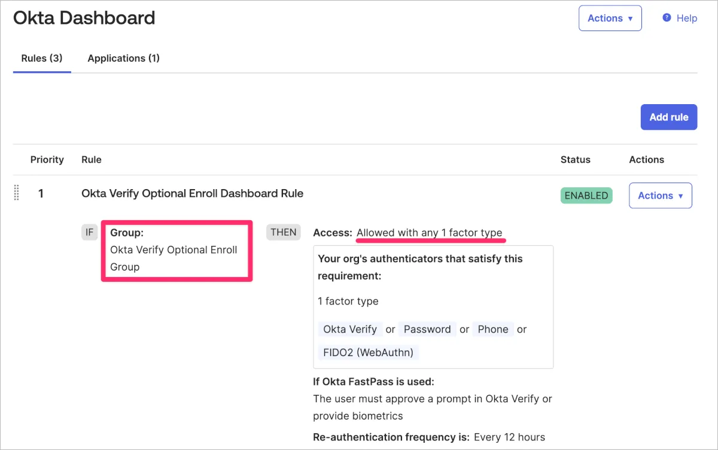
Task: Click the Okta Verify Optional Enroll Group text
Action: click(x=174, y=258)
